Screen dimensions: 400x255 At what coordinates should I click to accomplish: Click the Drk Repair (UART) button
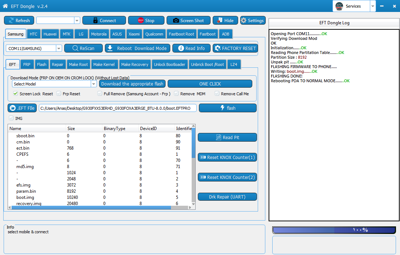pyautogui.click(x=227, y=197)
